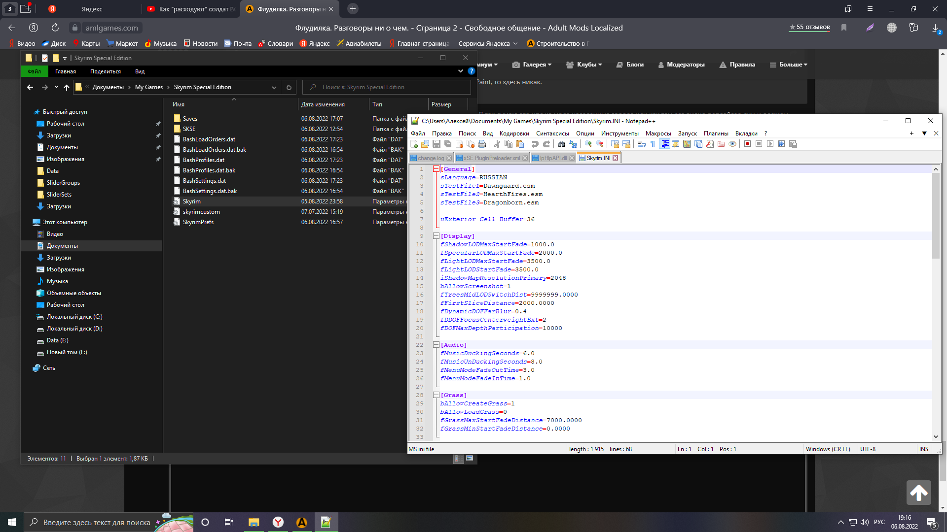Click the Save icon in Notepad++ toolbar

pyautogui.click(x=436, y=144)
